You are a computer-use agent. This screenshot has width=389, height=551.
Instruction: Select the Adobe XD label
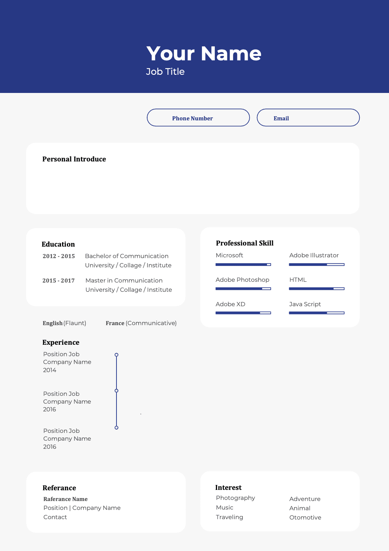coord(230,304)
